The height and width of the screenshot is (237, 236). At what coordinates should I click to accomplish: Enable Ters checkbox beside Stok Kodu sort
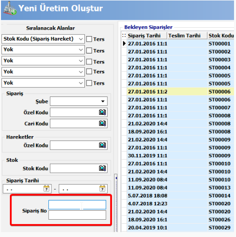click(89, 39)
